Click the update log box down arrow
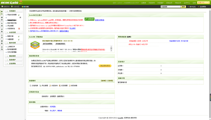The image size is (211, 120). pyautogui.click(x=111, y=51)
